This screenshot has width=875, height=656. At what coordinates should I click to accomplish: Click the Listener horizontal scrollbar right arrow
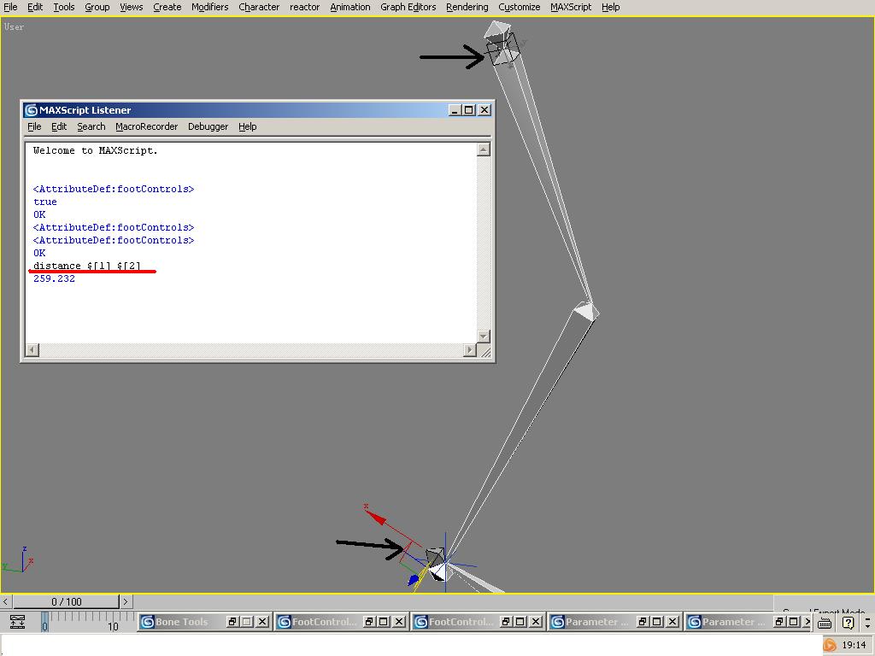(470, 349)
